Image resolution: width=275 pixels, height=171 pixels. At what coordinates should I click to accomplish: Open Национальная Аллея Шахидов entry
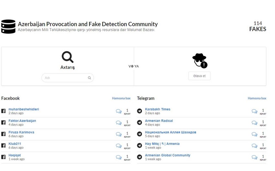(170, 132)
